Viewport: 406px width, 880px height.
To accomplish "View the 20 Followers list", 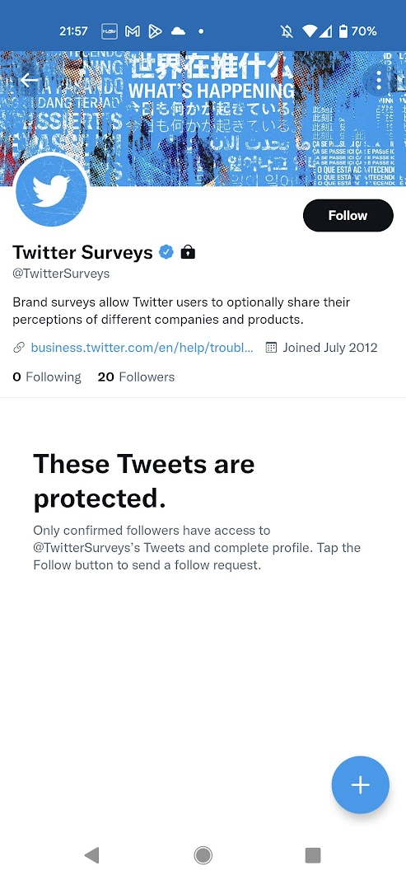I will coord(136,377).
